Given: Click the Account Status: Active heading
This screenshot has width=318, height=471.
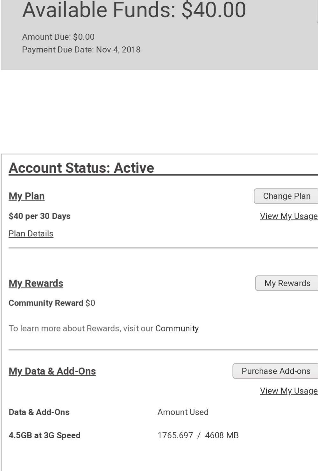Looking at the screenshot, I should click(x=81, y=168).
